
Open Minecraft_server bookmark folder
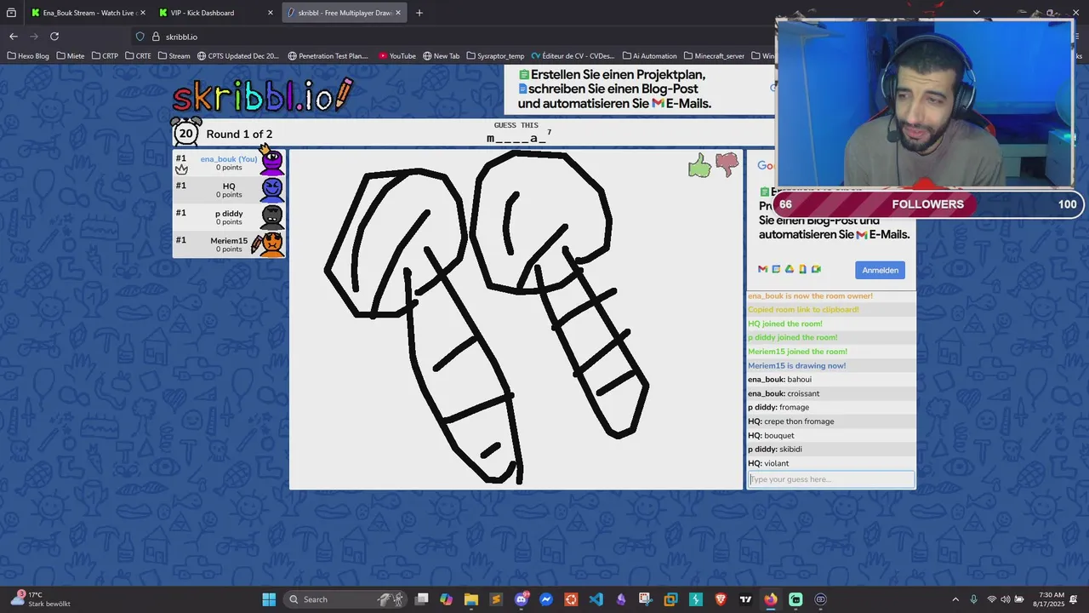click(714, 56)
